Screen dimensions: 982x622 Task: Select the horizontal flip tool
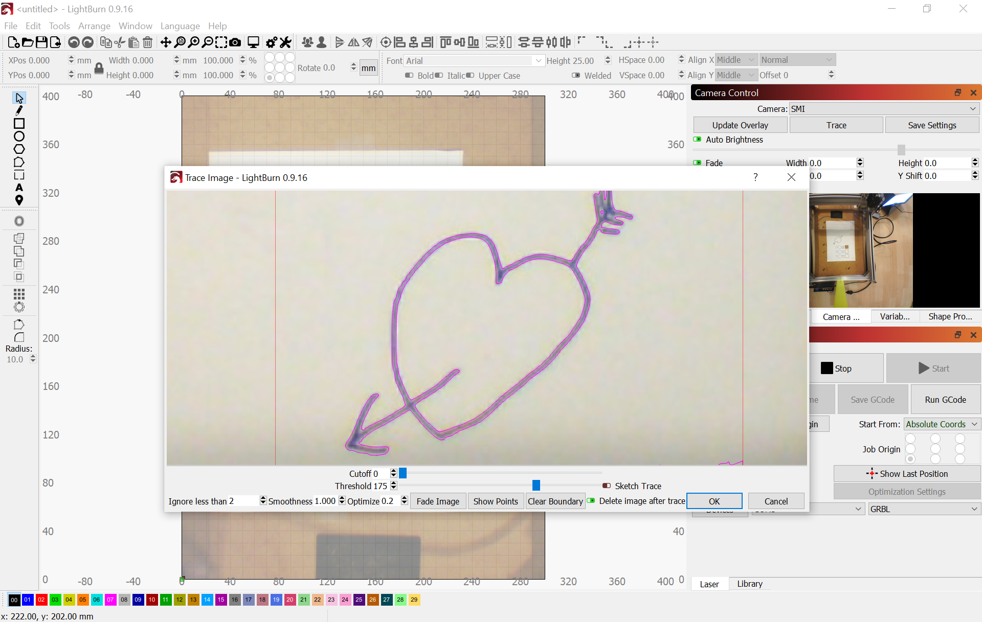353,42
